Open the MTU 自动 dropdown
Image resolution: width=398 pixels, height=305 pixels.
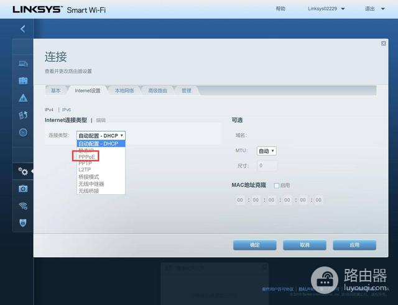click(266, 151)
